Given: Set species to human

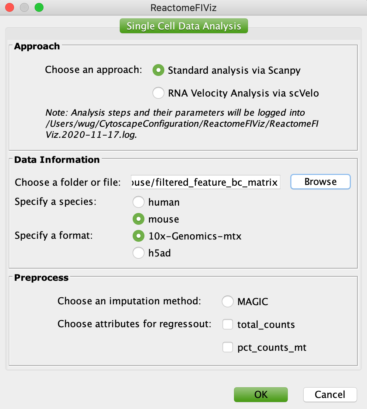Looking at the screenshot, I should click(x=139, y=202).
